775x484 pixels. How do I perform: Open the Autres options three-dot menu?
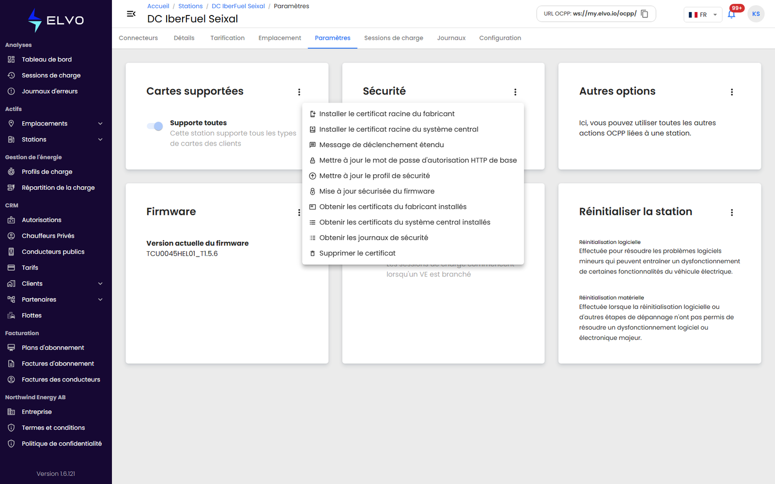coord(731,92)
